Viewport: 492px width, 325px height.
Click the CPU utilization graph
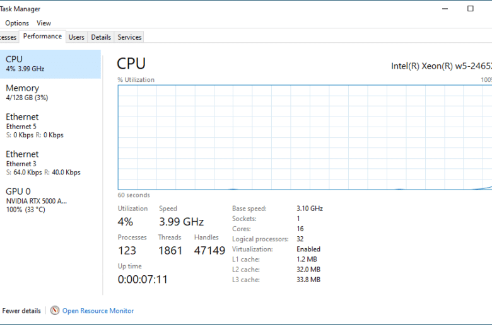pyautogui.click(x=305, y=137)
